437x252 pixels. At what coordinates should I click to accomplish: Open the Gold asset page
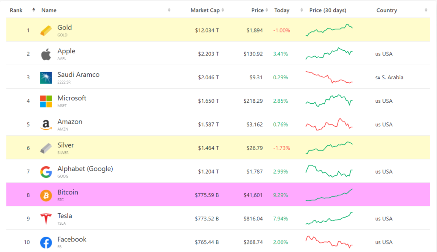tap(65, 28)
